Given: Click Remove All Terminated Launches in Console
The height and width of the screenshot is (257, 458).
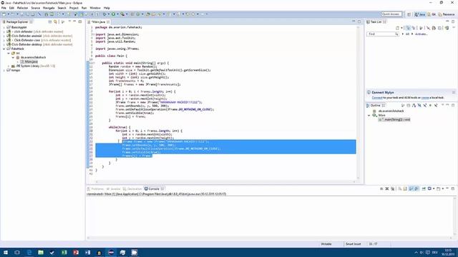Looking at the screenshot, I should pos(393,188).
